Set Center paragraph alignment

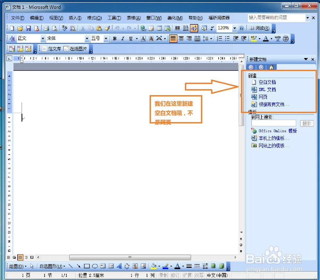tap(181, 38)
